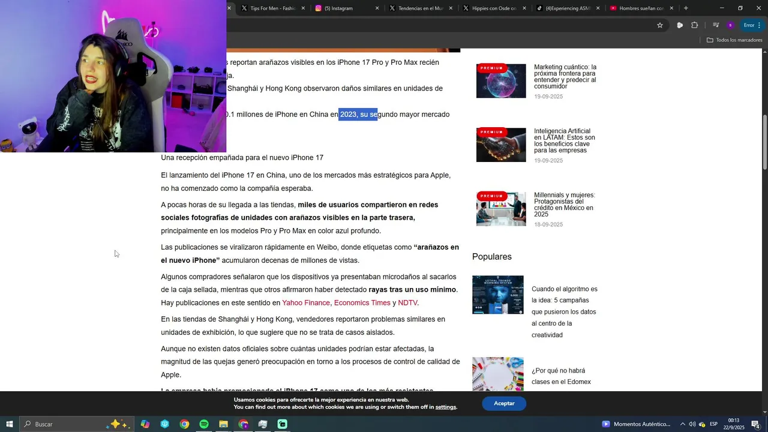Screen dimensions: 768x432
Task: Switch ESP keyboard language indicator
Action: [x=713, y=424]
